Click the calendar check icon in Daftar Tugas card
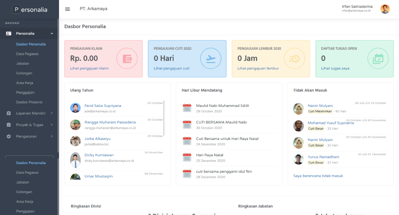The image size is (399, 215). [377, 59]
